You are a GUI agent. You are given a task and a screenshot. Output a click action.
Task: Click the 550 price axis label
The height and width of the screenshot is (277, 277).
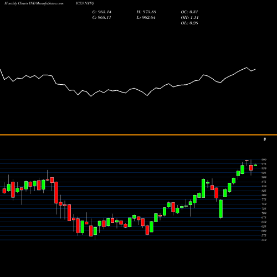[x=264, y=240]
